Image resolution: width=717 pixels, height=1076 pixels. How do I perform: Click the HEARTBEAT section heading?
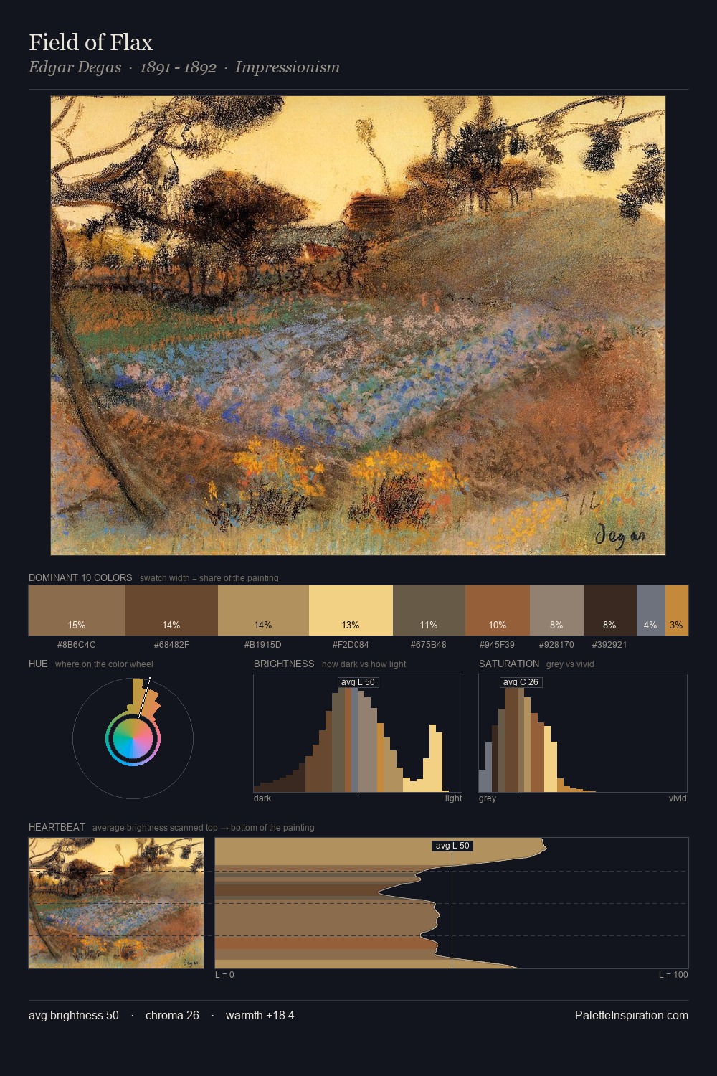click(57, 827)
